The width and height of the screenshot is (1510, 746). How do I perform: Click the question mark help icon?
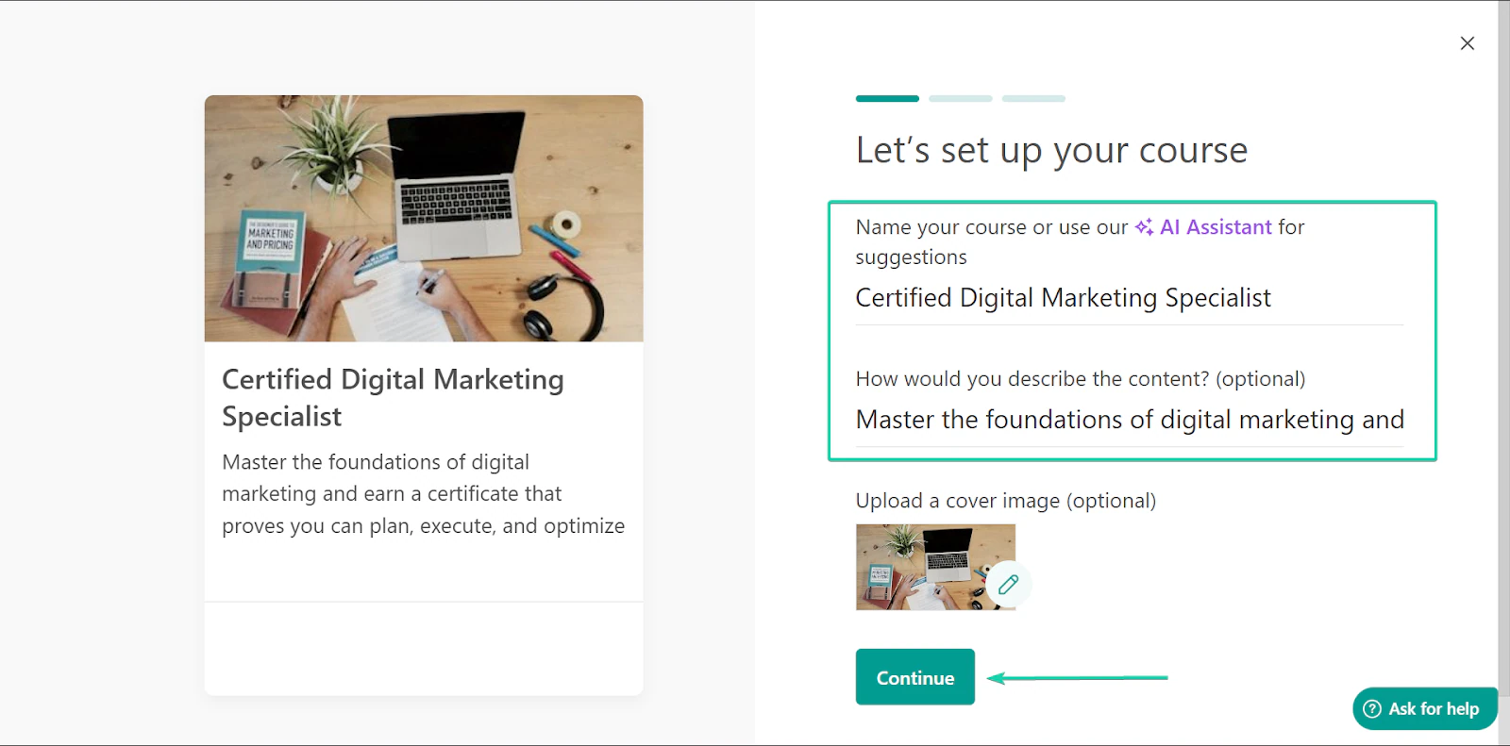coord(1372,709)
